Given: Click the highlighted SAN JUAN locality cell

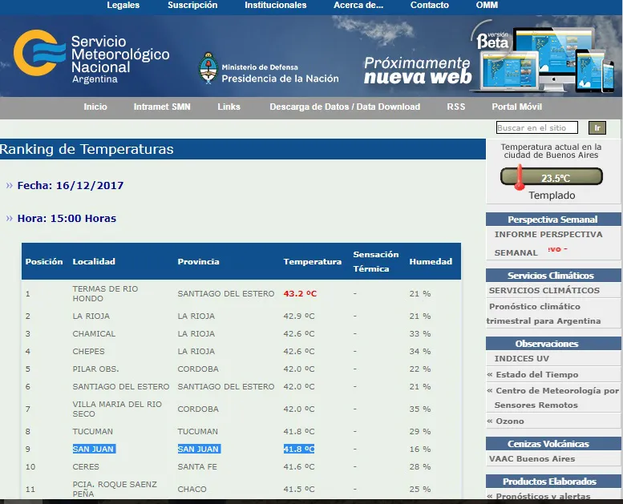Looking at the screenshot, I should pyautogui.click(x=94, y=449).
